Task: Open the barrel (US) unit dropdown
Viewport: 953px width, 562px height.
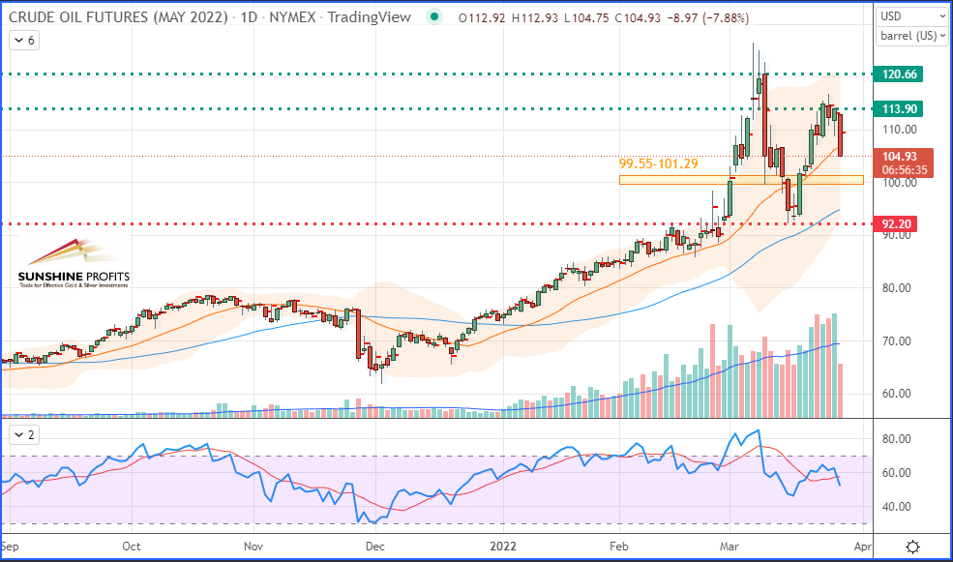Action: (x=911, y=36)
